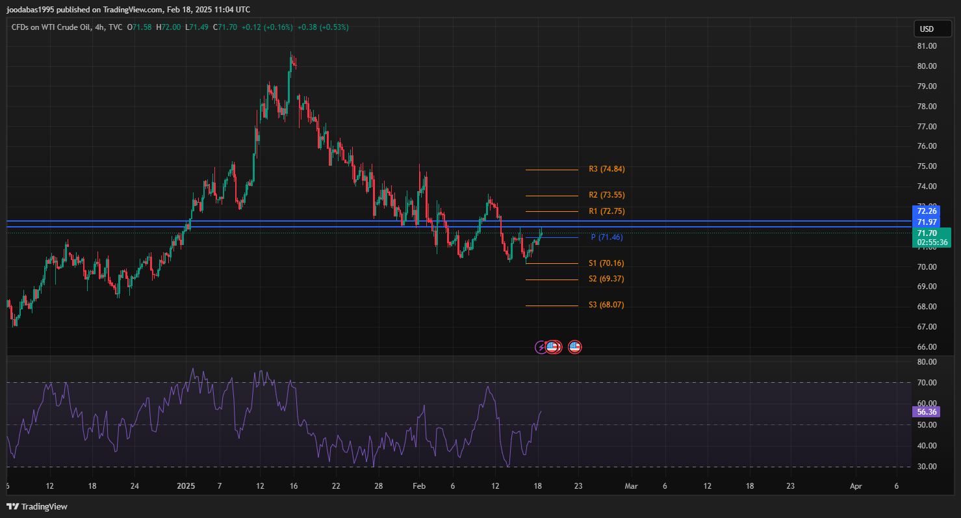Click the 72.26 blue price label
Screen dimensions: 961x518
coord(926,211)
